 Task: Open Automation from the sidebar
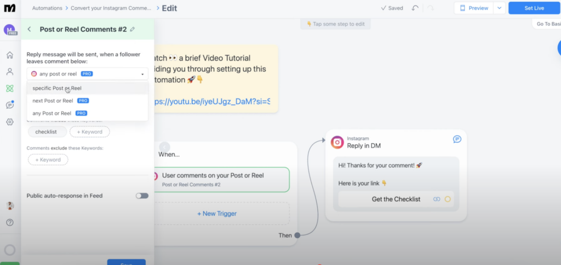tap(10, 89)
